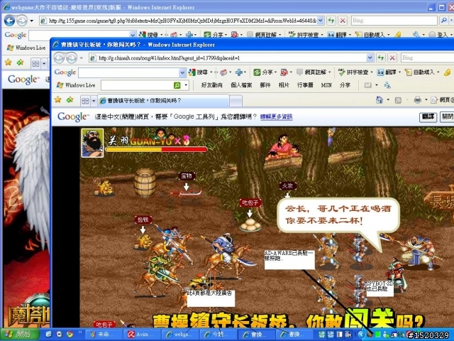Click the 吃包子 steamed buns plate
Viewport: 454px width, 341px height.
tap(250, 224)
